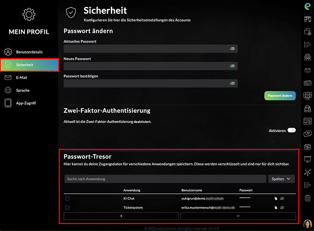
Task: Open the video conference grid icon
Action: coord(308,96)
